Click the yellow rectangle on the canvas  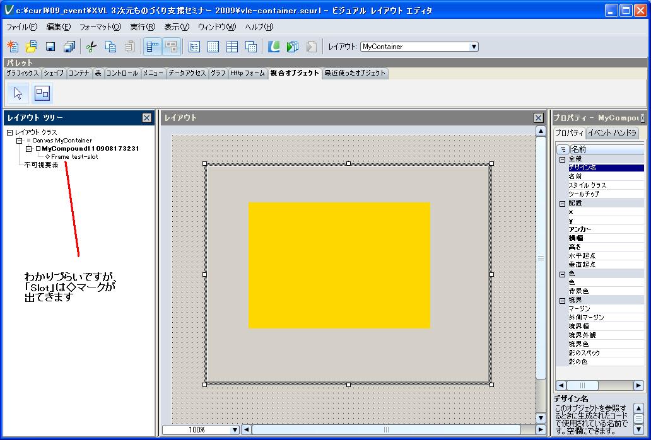tap(339, 265)
